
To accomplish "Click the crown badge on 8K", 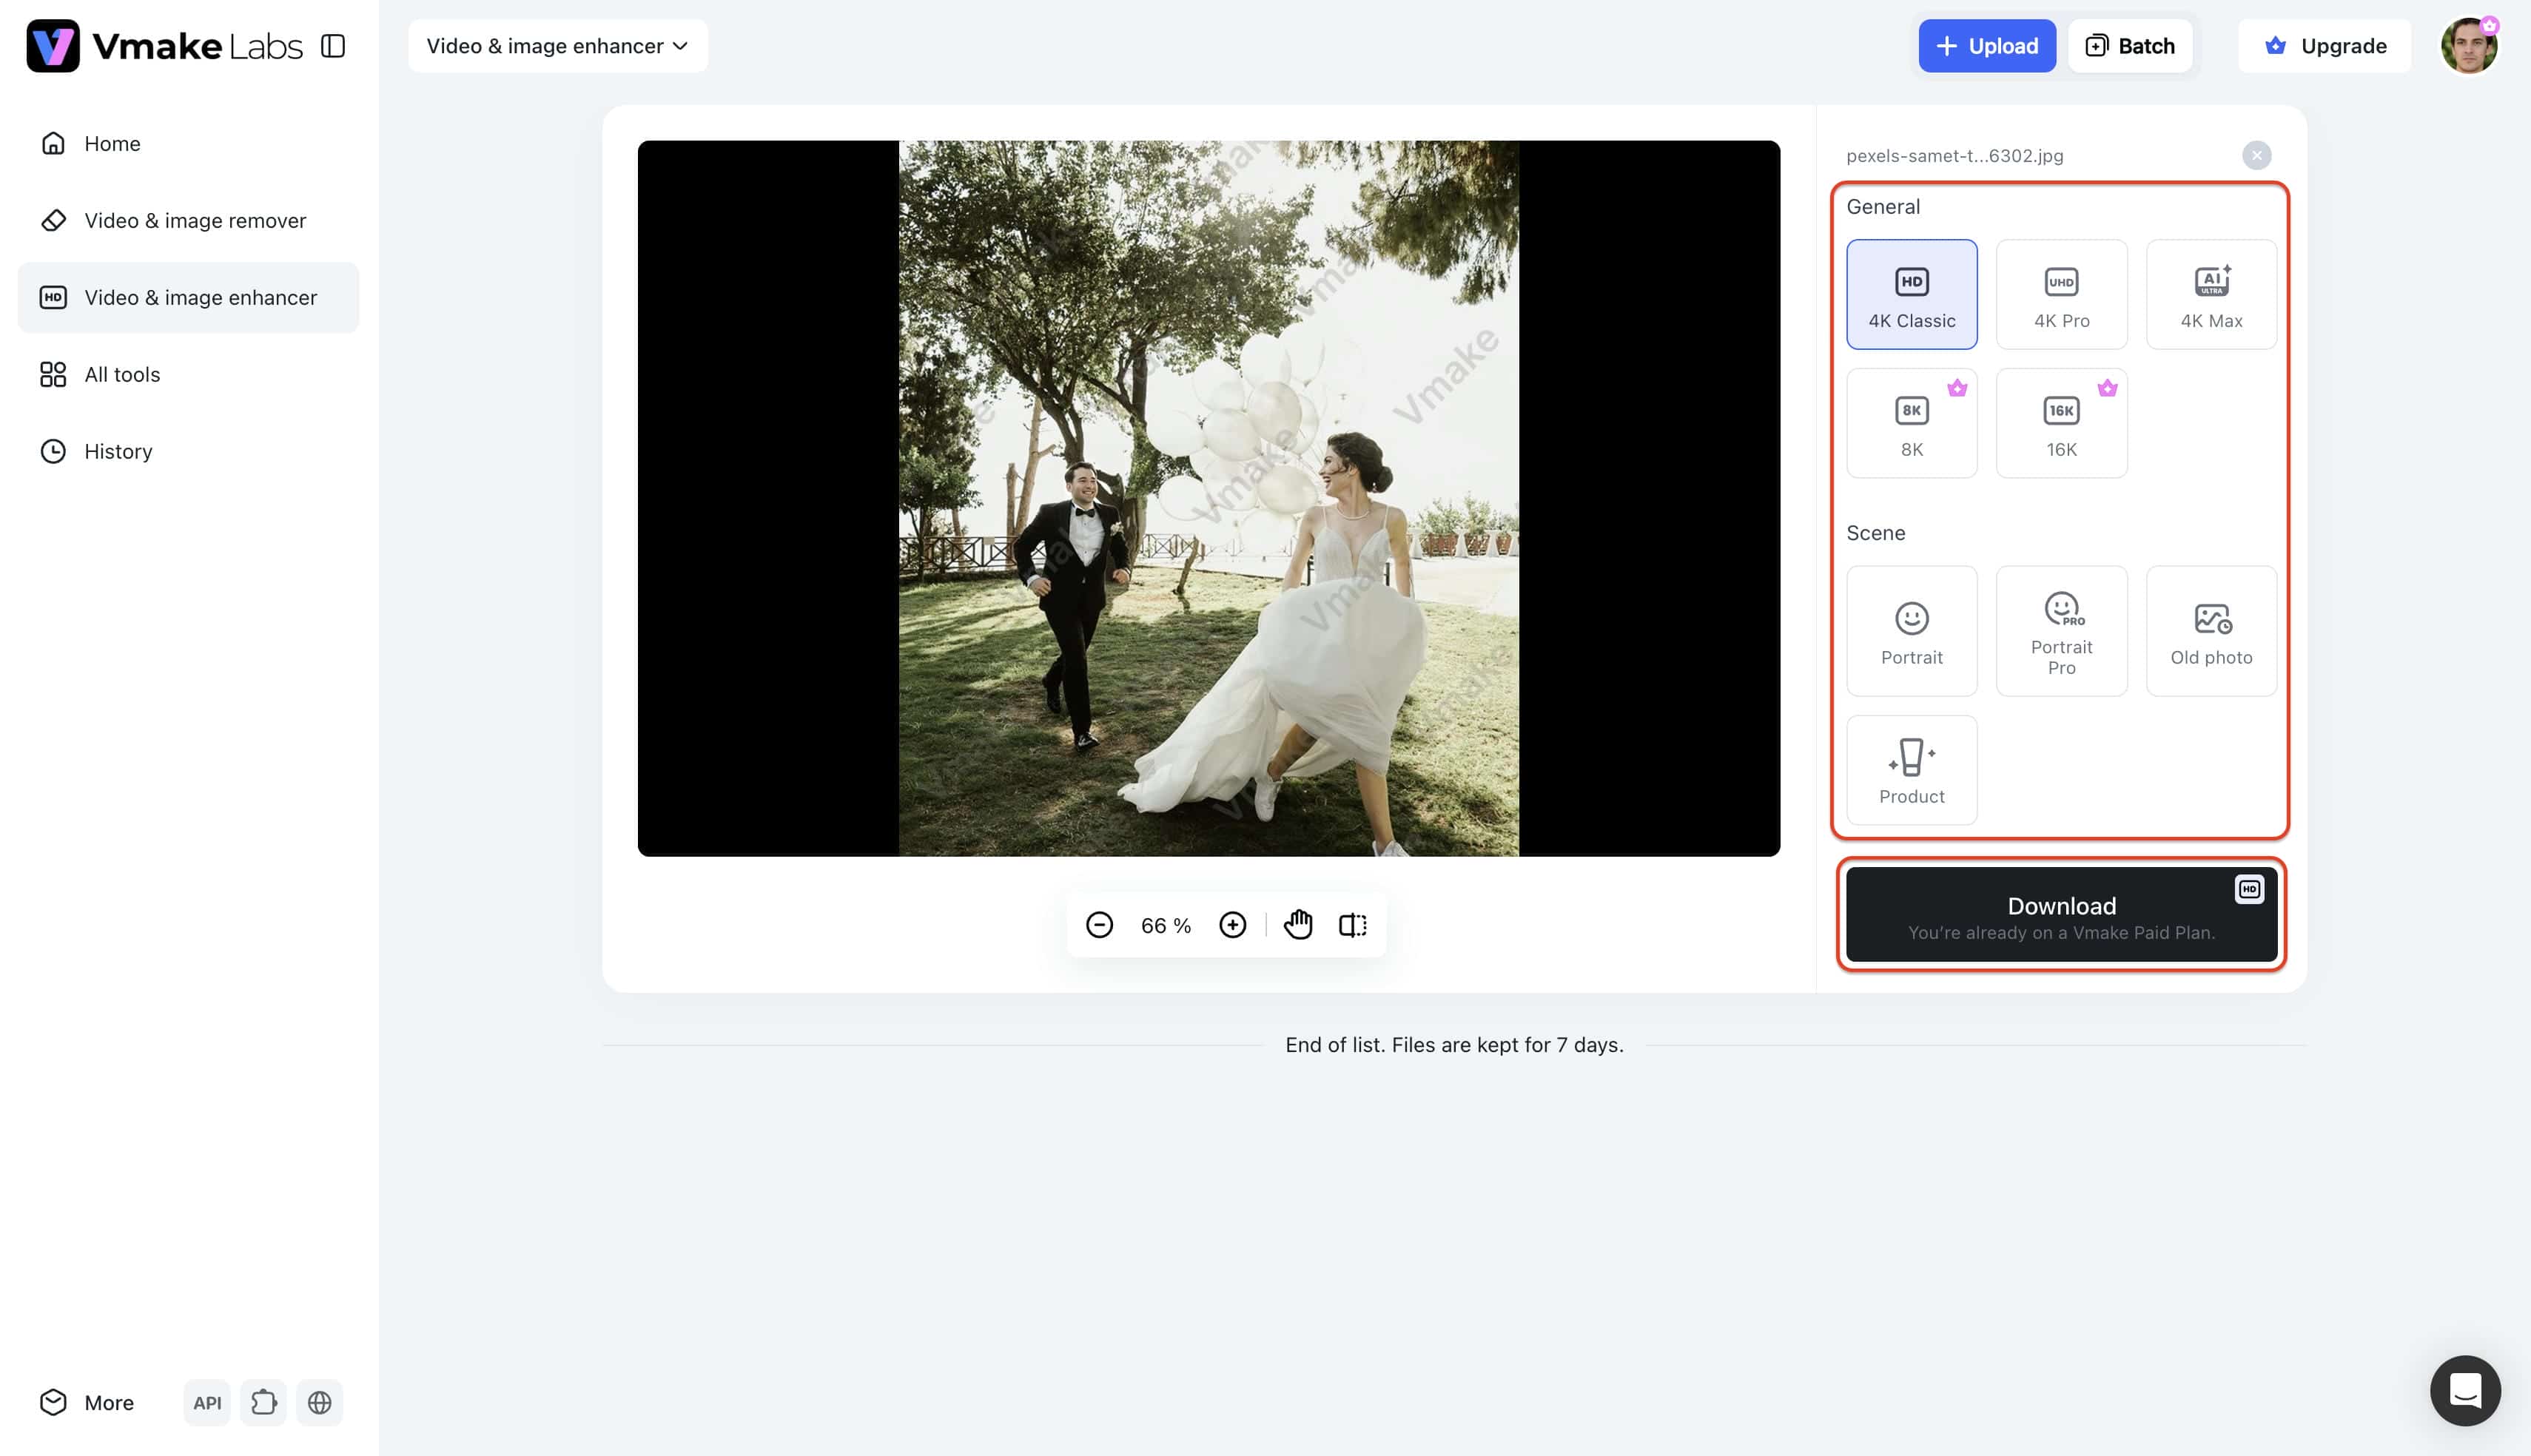I will pos(1957,388).
